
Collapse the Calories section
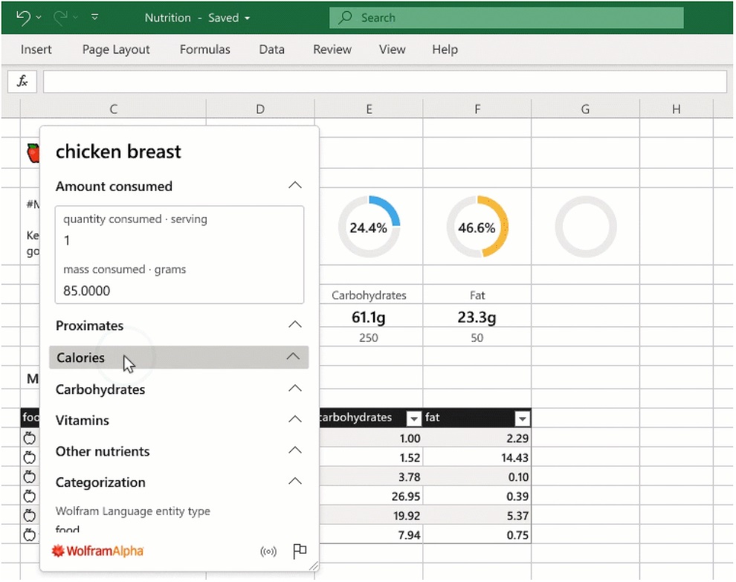click(293, 357)
